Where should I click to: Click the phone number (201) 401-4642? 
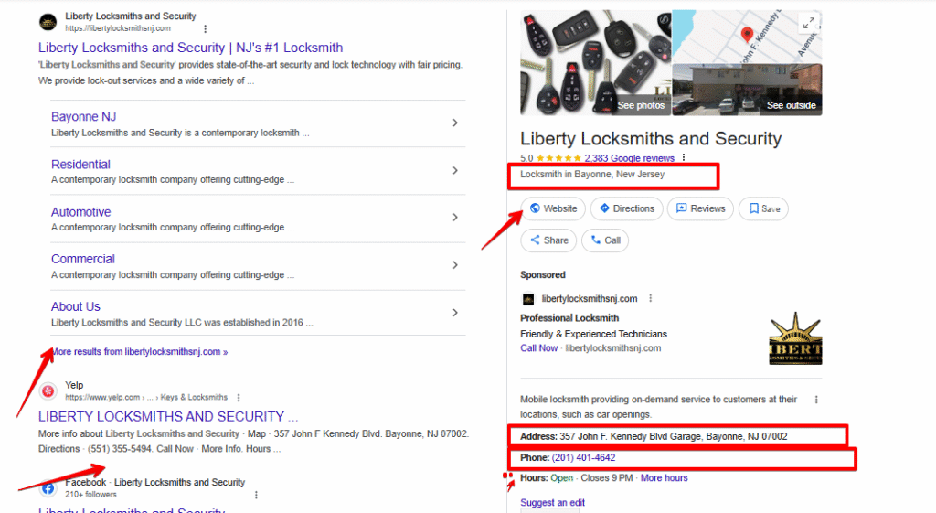[x=583, y=457]
